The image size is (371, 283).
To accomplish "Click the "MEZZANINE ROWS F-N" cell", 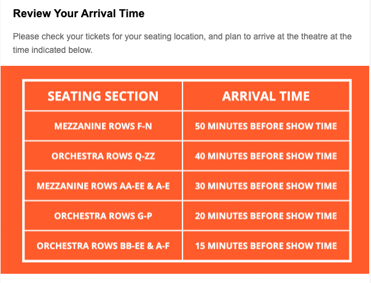I will 103,127.
